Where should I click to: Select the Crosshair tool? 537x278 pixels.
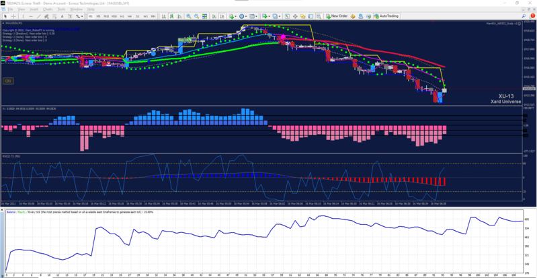coord(13,16)
